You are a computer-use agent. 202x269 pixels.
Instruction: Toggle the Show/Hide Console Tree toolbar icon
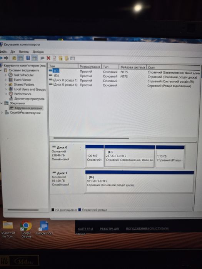tap(20, 58)
